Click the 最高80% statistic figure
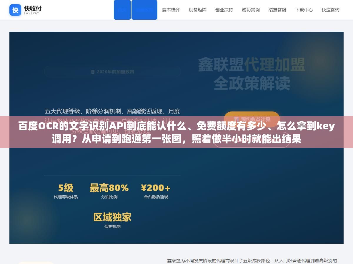The height and width of the screenshot is (264, 353). tap(109, 188)
